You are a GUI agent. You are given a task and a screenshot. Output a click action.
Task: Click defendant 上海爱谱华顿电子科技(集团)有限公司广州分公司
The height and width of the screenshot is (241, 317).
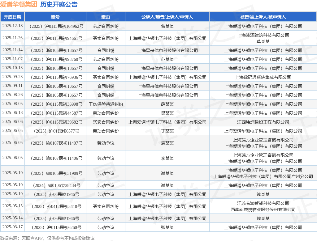263,177
